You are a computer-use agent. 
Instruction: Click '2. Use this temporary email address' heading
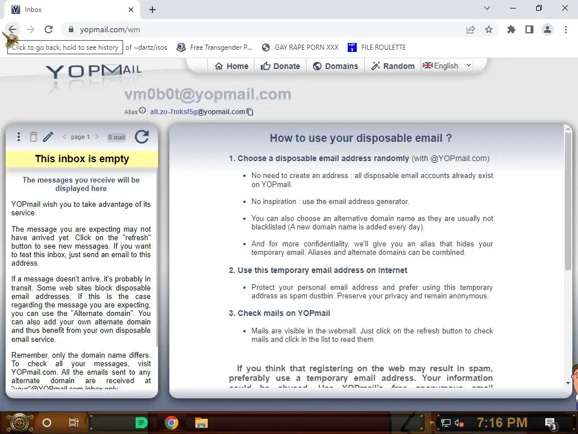318,271
